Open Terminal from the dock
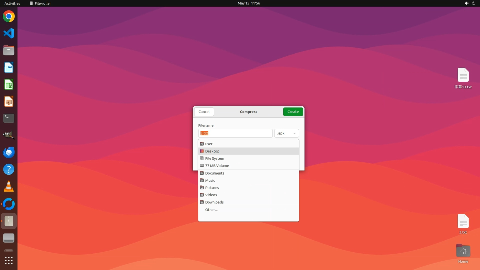Viewport: 480px width, 270px height. click(9, 118)
